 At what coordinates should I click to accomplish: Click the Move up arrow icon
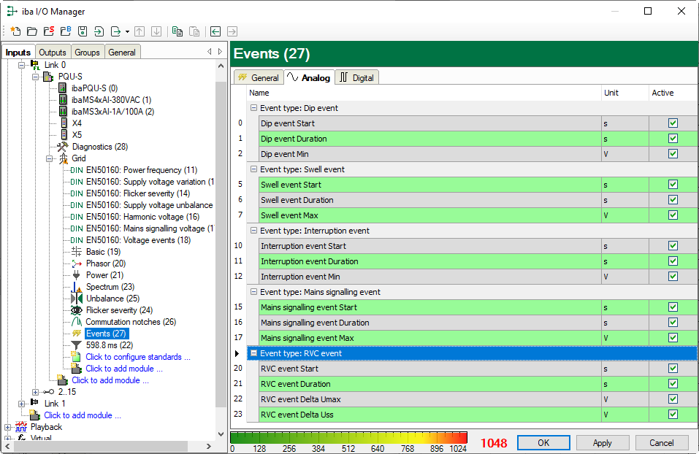click(x=140, y=31)
